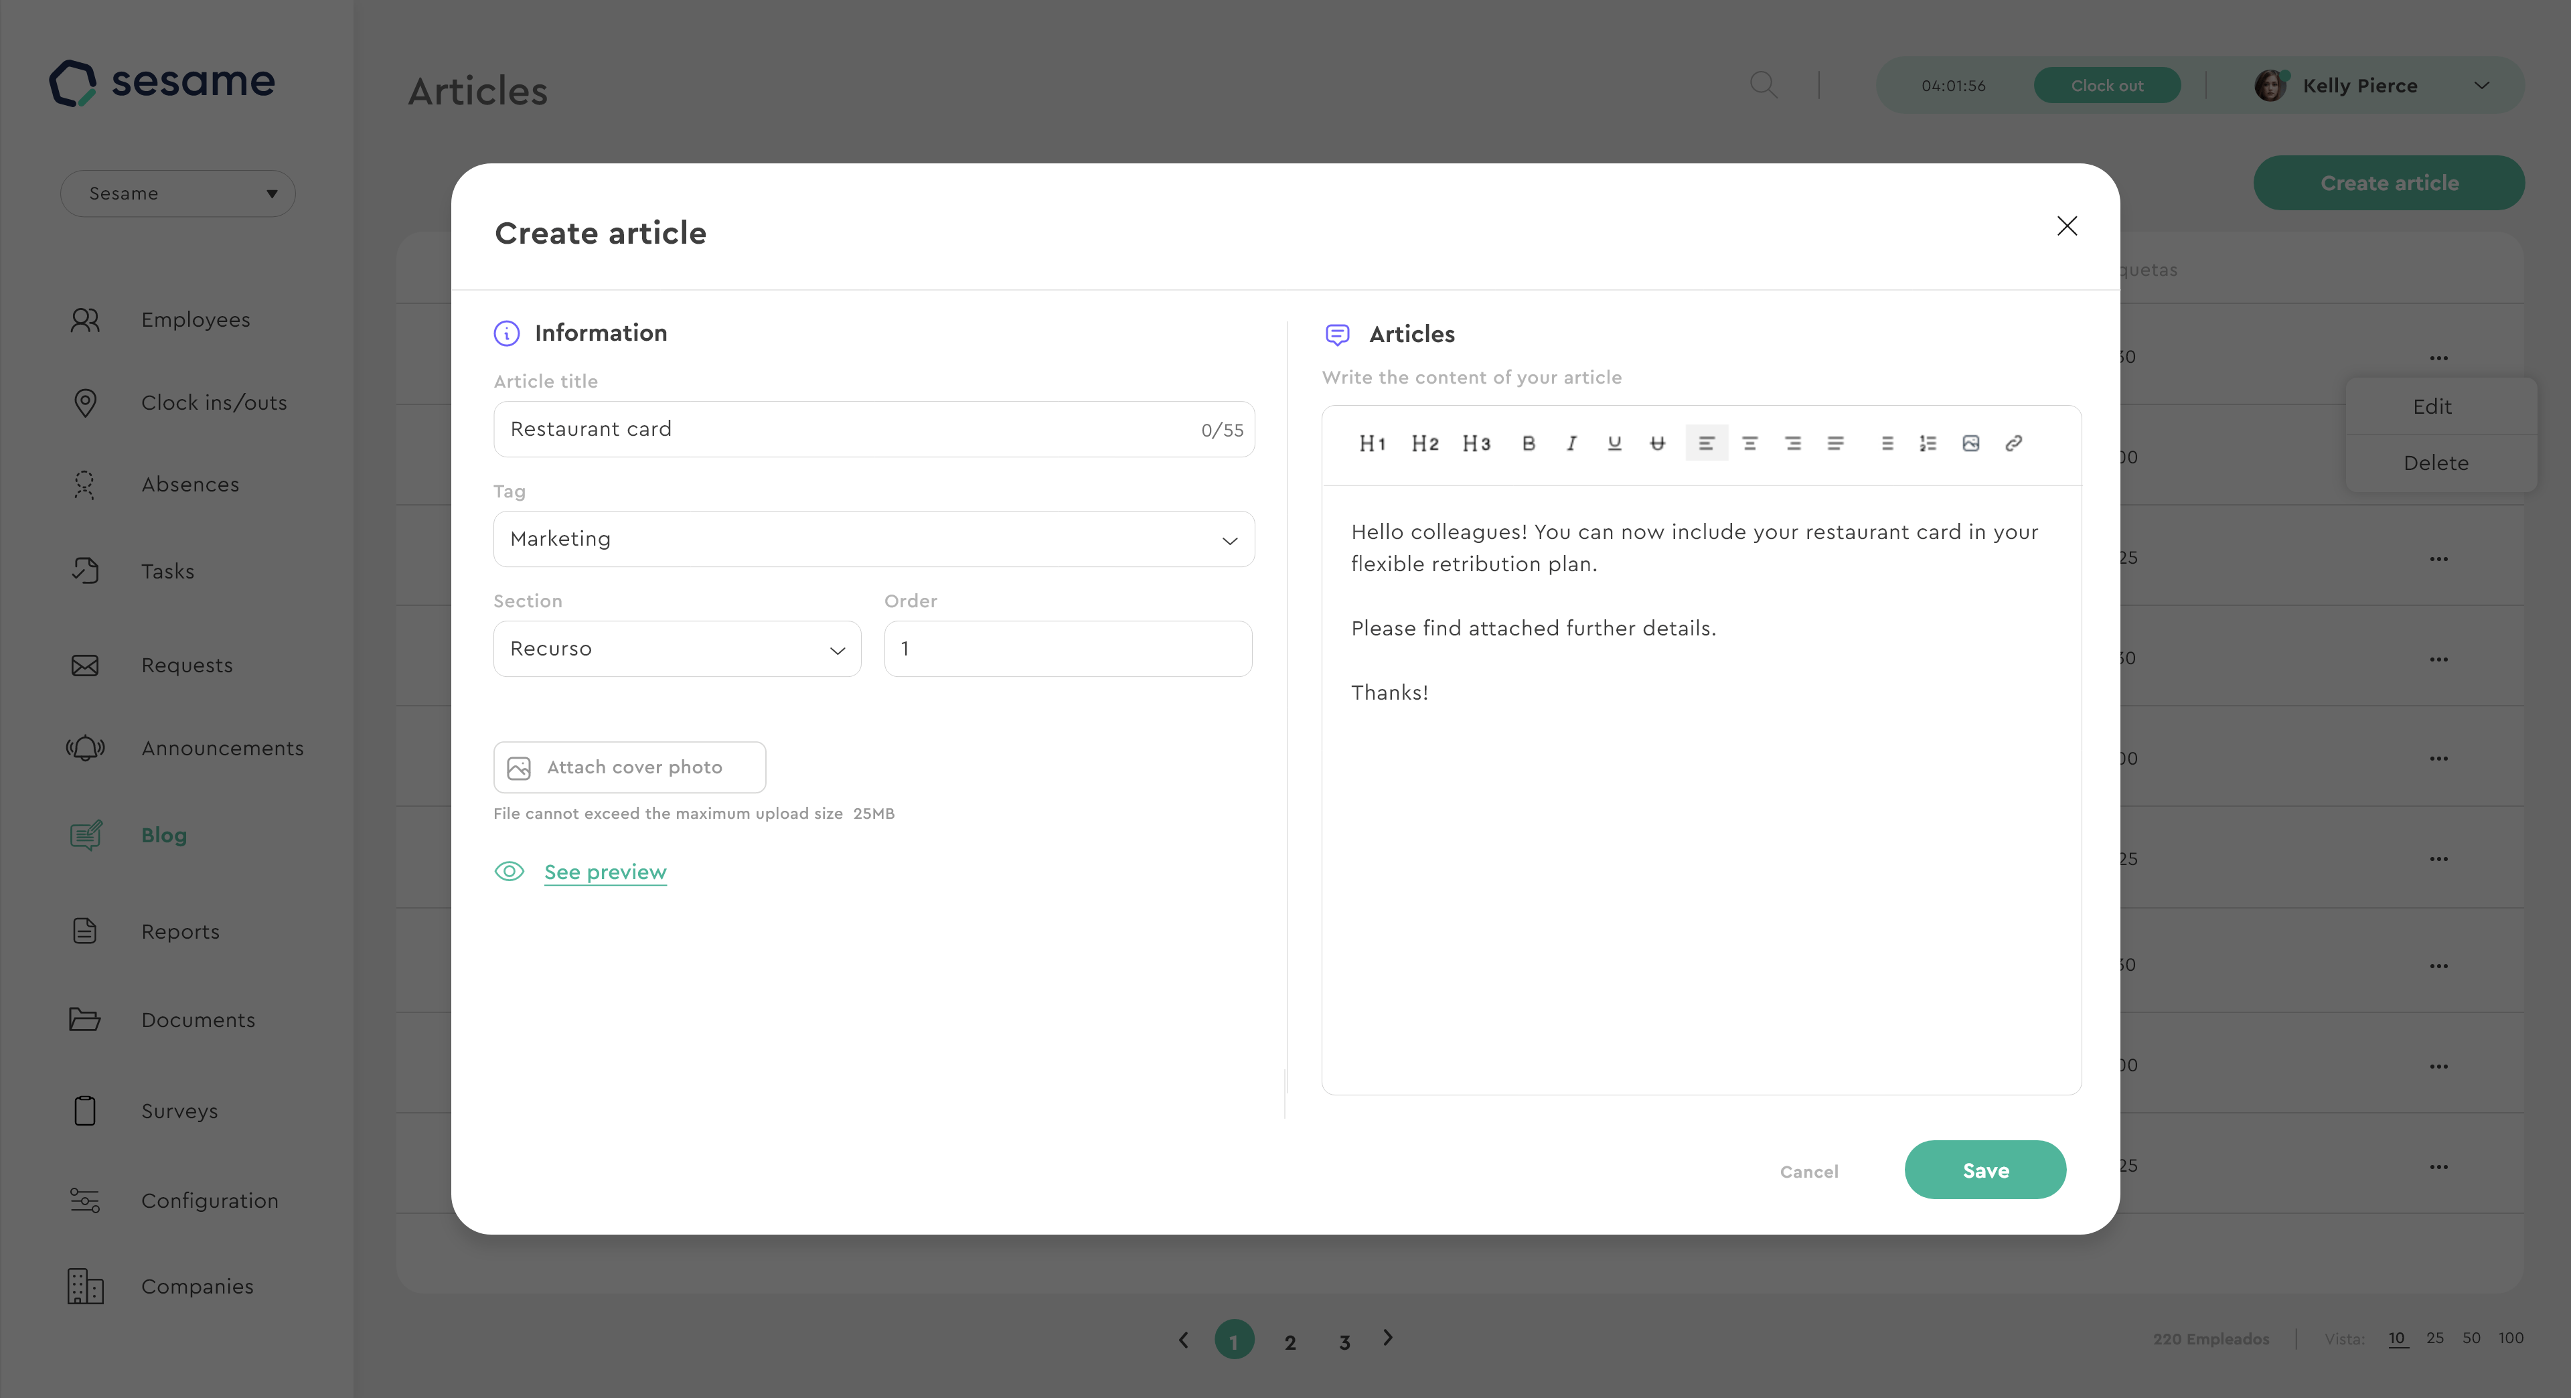Insert an image into the article content
2571x1398 pixels.
tap(1971, 443)
